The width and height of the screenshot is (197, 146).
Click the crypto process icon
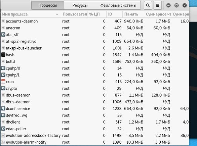pos(3,88)
